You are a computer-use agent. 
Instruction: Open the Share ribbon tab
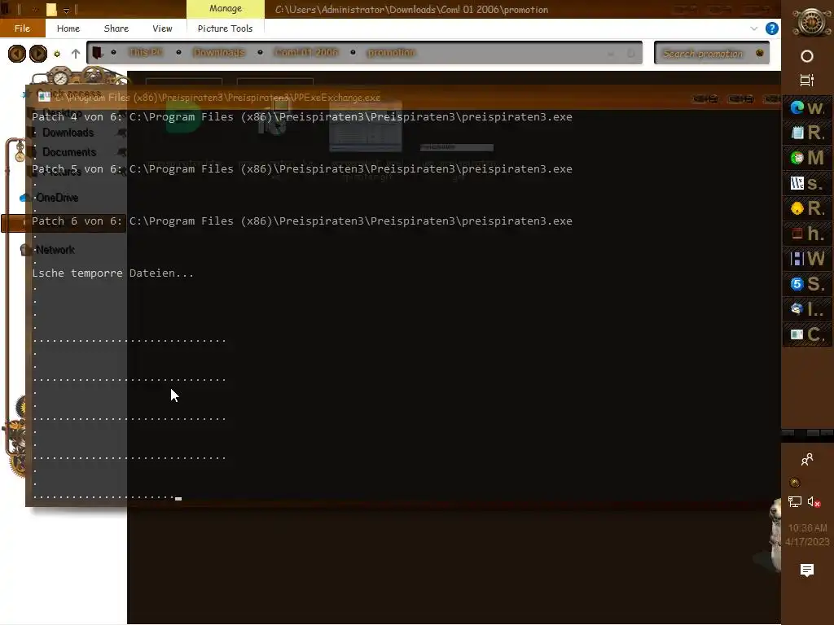click(116, 28)
